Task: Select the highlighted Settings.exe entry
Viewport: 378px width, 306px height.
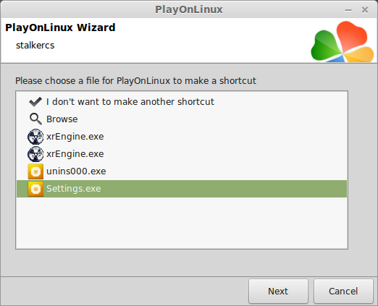Action: point(182,189)
